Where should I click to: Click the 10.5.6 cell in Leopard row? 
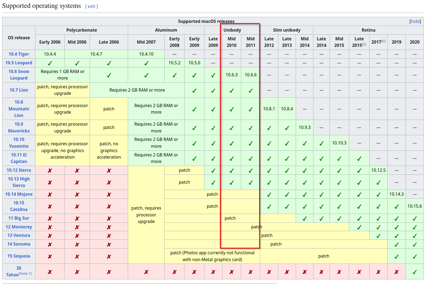(194, 63)
